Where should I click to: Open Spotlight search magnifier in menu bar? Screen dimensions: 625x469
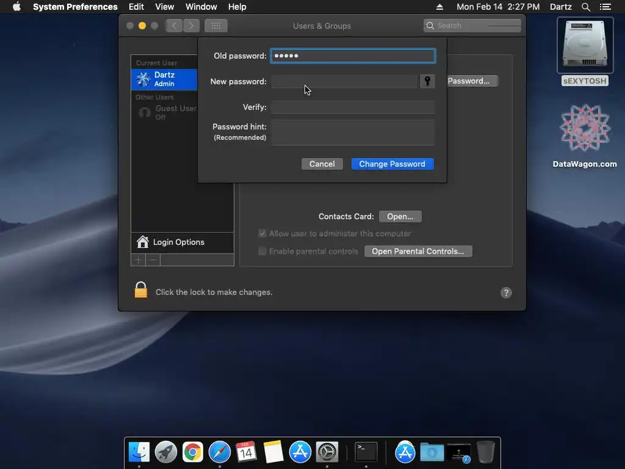tap(585, 7)
